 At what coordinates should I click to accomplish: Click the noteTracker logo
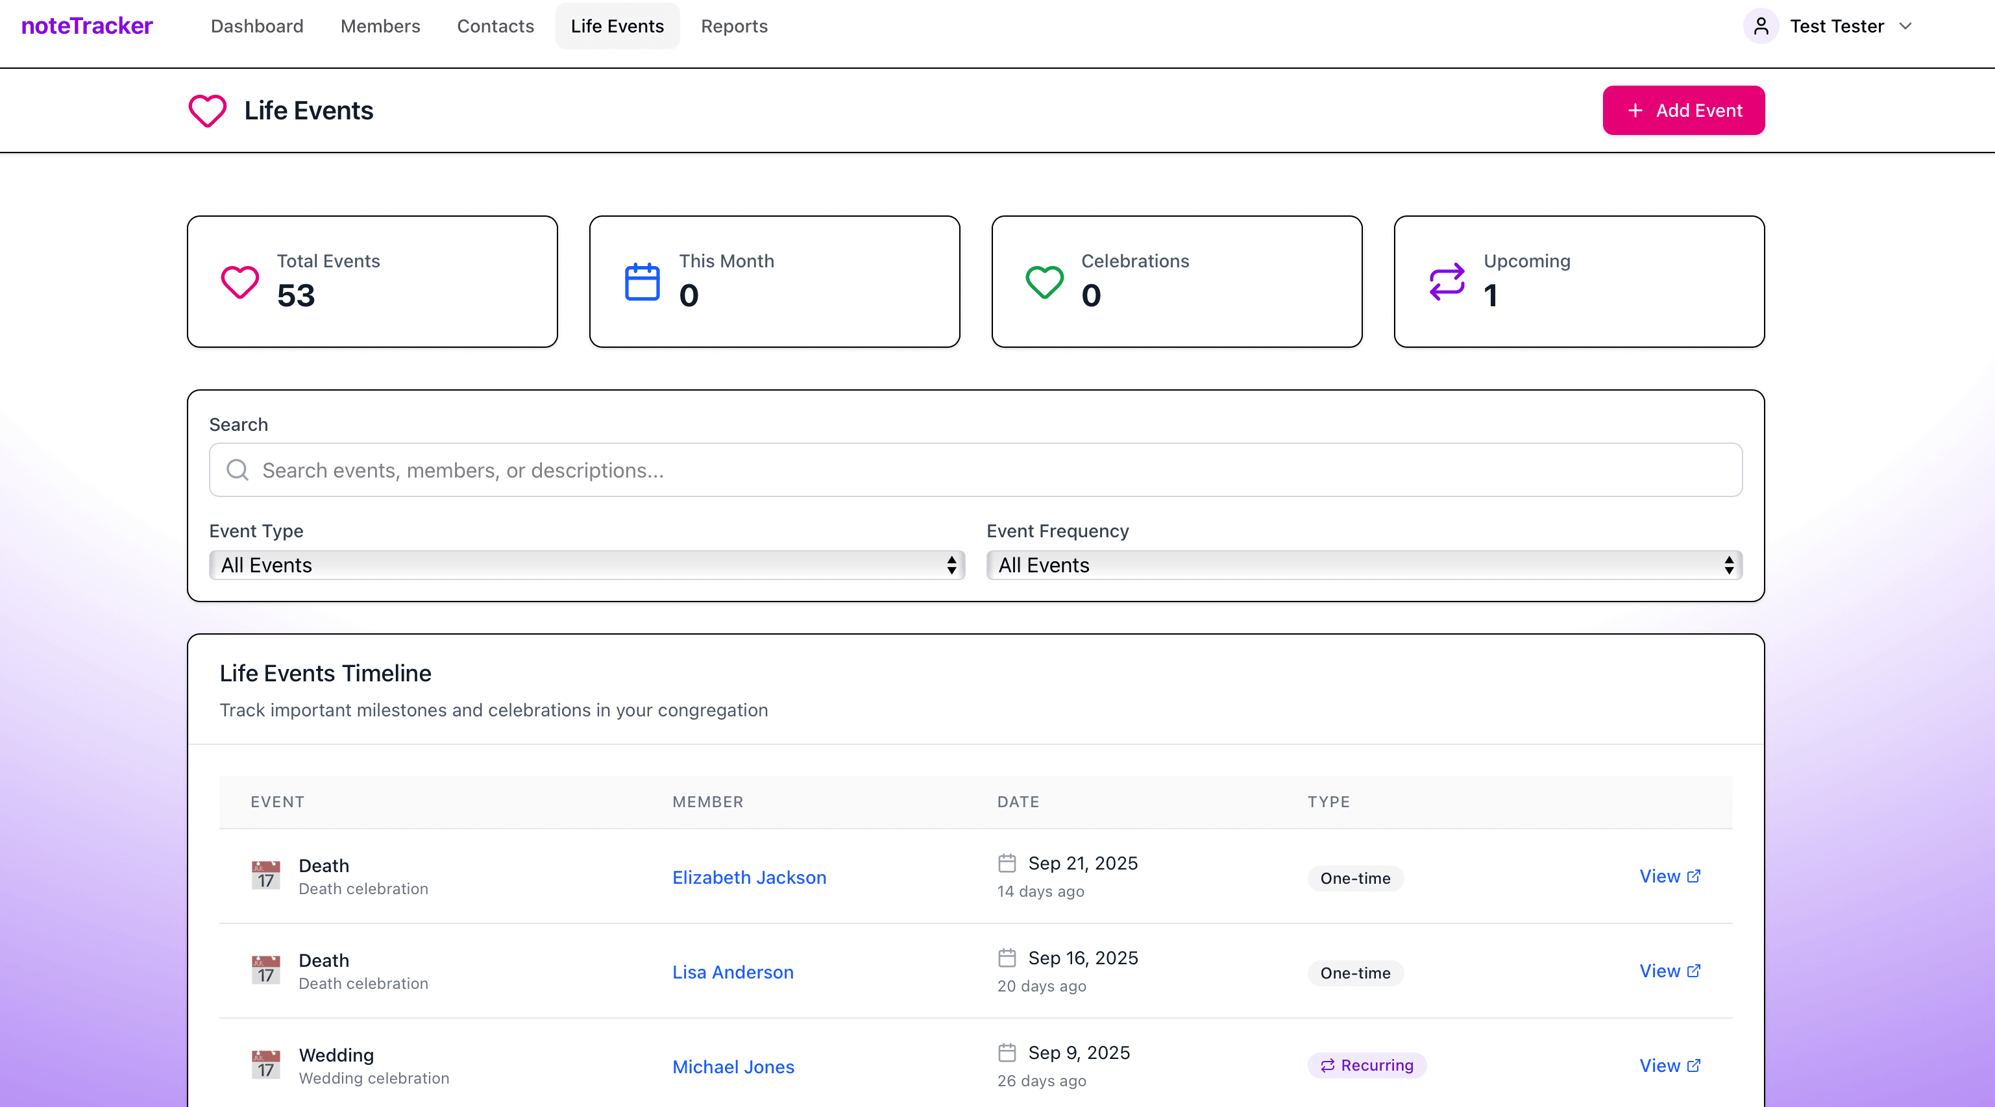87,25
